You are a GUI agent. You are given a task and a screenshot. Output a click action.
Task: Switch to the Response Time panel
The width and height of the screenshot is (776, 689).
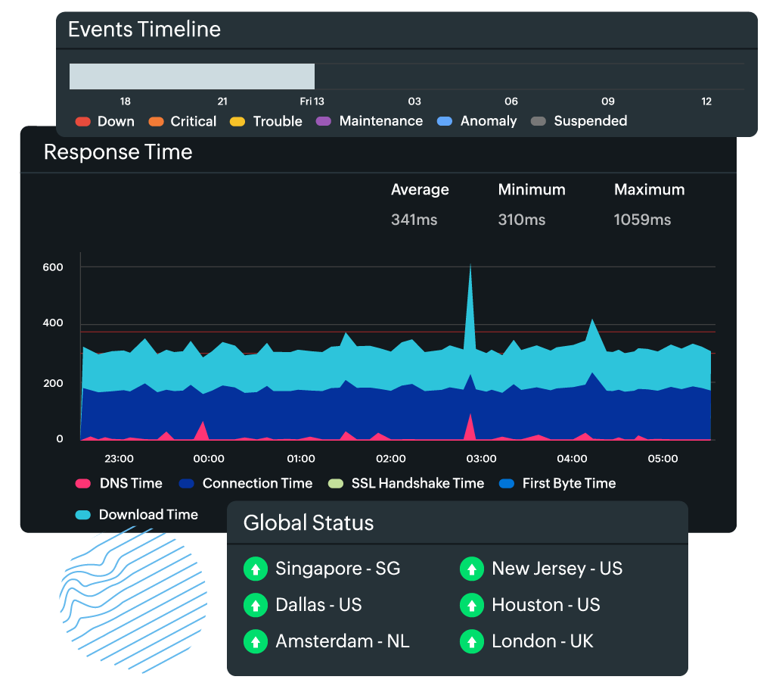(x=118, y=152)
